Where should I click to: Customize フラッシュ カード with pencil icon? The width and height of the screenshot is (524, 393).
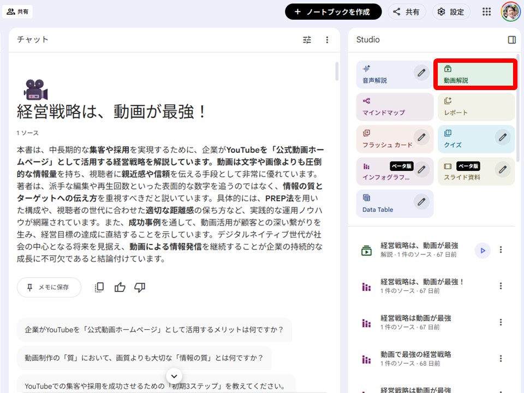pos(421,137)
